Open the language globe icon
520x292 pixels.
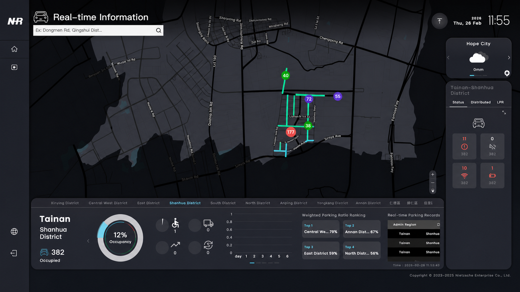point(14,231)
